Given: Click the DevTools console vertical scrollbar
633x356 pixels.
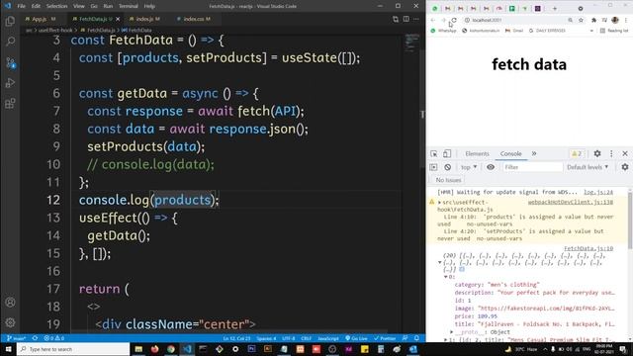Looking at the screenshot, I should tap(630, 220).
